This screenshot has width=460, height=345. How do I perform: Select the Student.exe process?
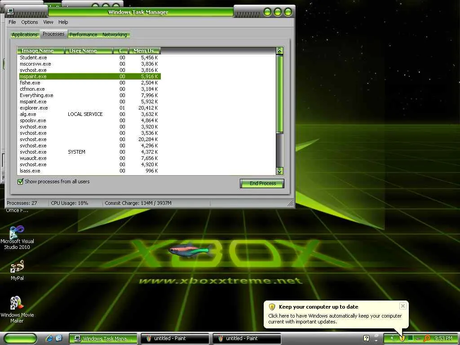click(89, 57)
